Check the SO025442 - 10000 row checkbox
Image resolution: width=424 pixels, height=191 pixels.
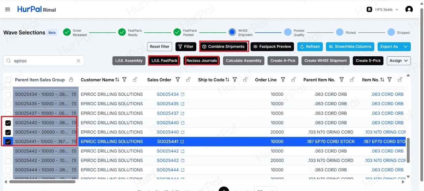click(8, 151)
